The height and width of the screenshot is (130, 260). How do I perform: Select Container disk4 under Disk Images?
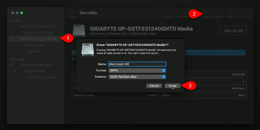click(34, 71)
